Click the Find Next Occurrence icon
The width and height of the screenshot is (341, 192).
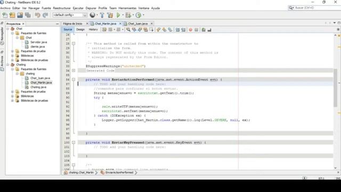tap(140, 30)
